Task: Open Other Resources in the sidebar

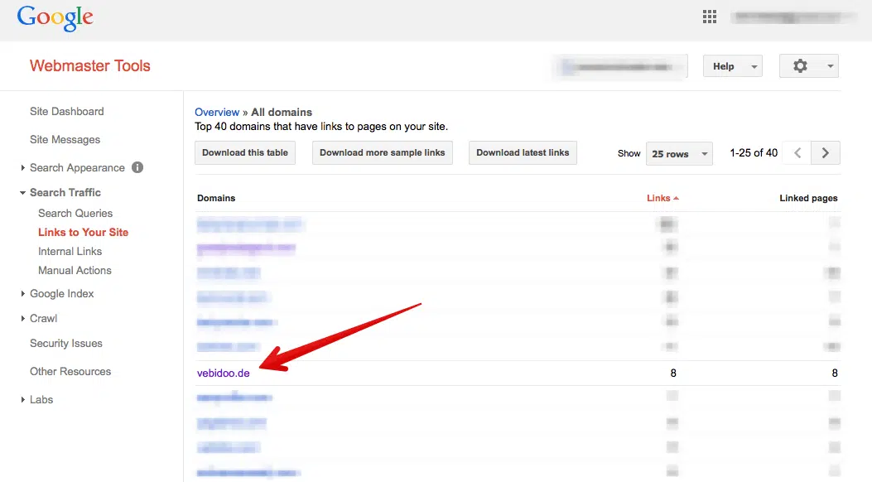Action: point(70,371)
